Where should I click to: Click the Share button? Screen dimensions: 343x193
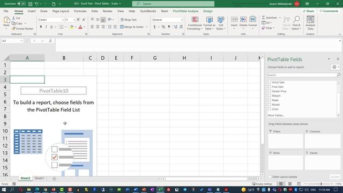click(309, 11)
